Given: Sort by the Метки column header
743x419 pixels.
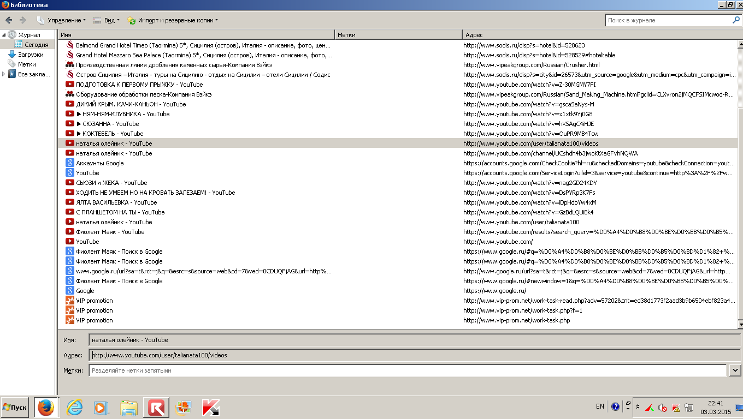Looking at the screenshot, I should (398, 35).
